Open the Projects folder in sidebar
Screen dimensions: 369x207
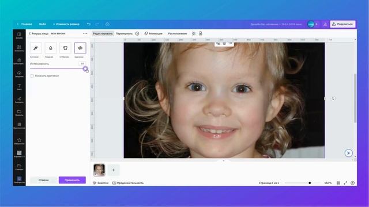click(x=19, y=113)
